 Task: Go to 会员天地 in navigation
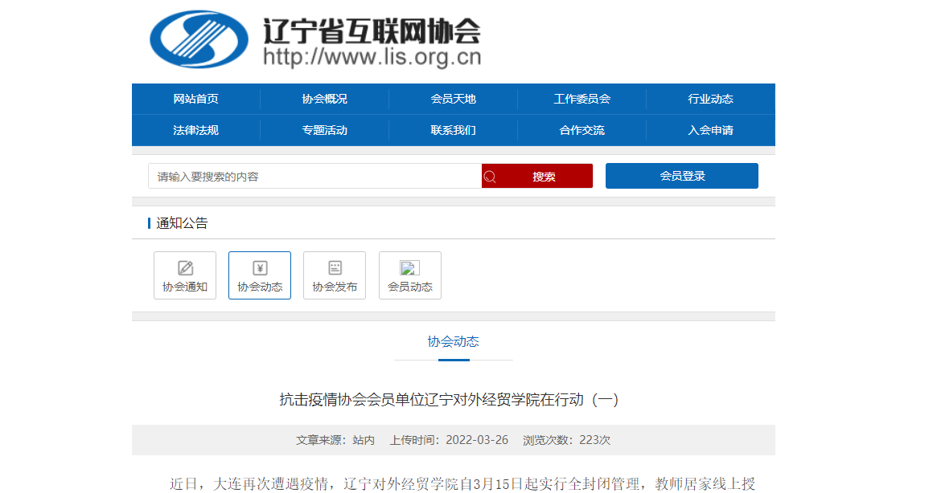point(453,99)
